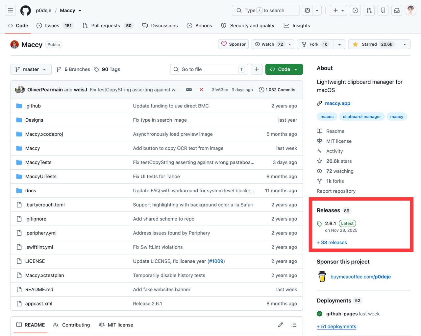This screenshot has height=336, width=421.
Task: Click the failed CI status cross
Action: click(x=201, y=90)
